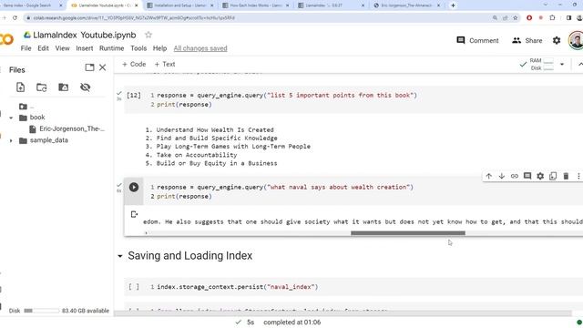Screen dimensions: 583x328
Task: Copy link to selected cell
Action: (x=514, y=176)
